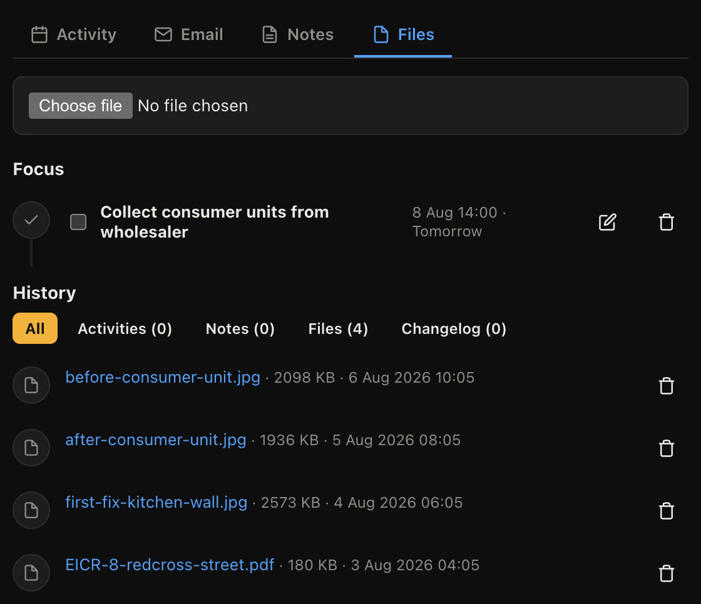Click the History section heading

pyautogui.click(x=44, y=293)
